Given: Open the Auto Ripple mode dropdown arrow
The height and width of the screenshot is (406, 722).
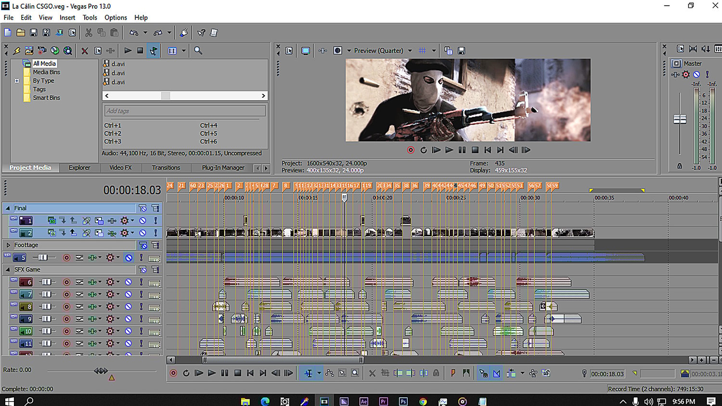Looking at the screenshot, I should coord(522,373).
